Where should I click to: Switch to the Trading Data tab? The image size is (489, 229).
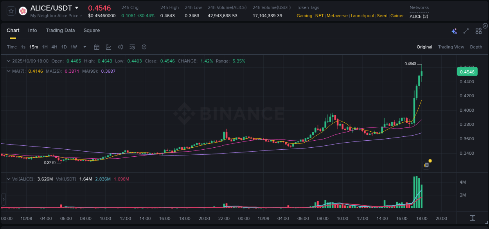pyautogui.click(x=60, y=30)
